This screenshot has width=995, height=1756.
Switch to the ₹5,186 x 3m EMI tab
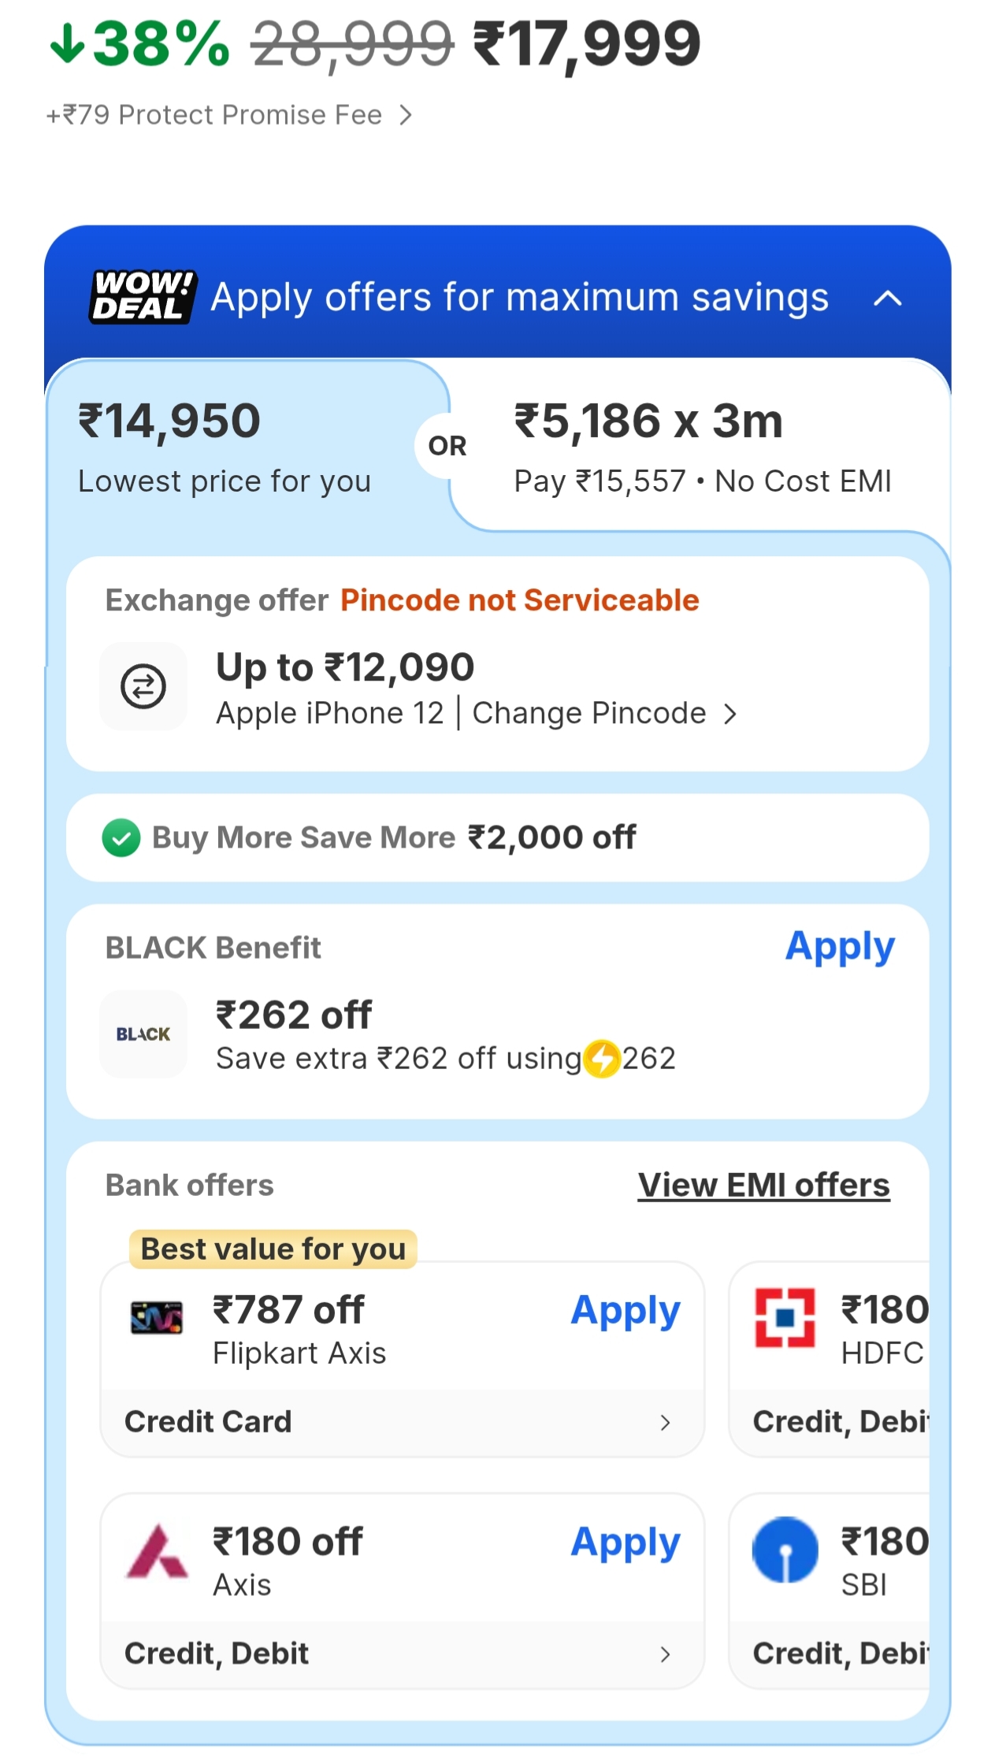pyautogui.click(x=701, y=447)
